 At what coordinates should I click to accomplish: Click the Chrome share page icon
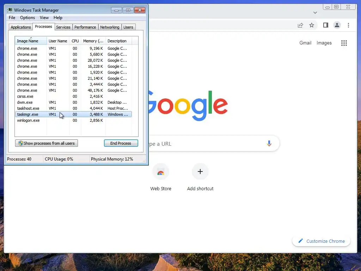coord(300,25)
